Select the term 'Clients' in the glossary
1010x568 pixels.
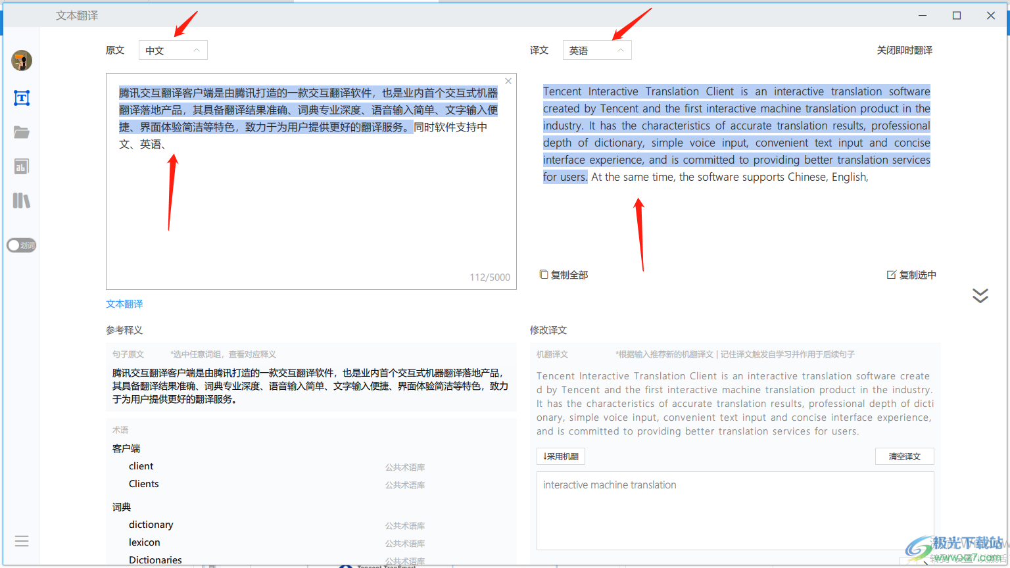(143, 484)
